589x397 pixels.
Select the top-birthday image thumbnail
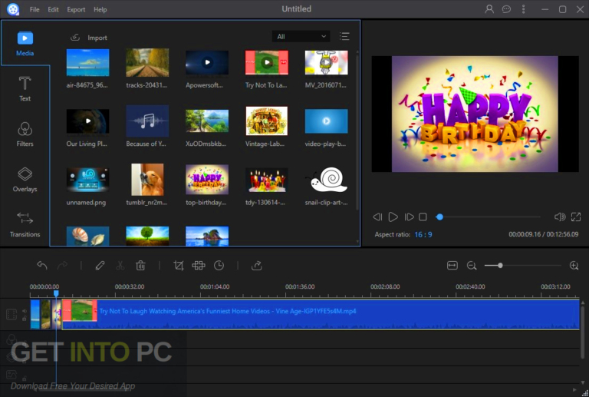(207, 180)
